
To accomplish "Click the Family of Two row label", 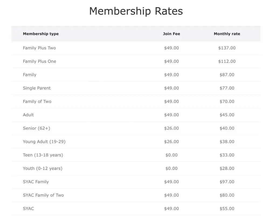I will click(x=37, y=102).
